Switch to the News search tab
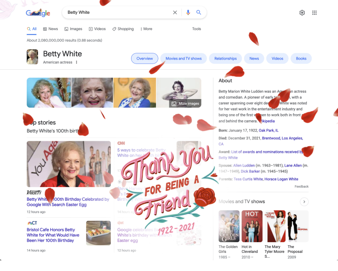Viewport: 338px width, 271px height. click(x=50, y=29)
